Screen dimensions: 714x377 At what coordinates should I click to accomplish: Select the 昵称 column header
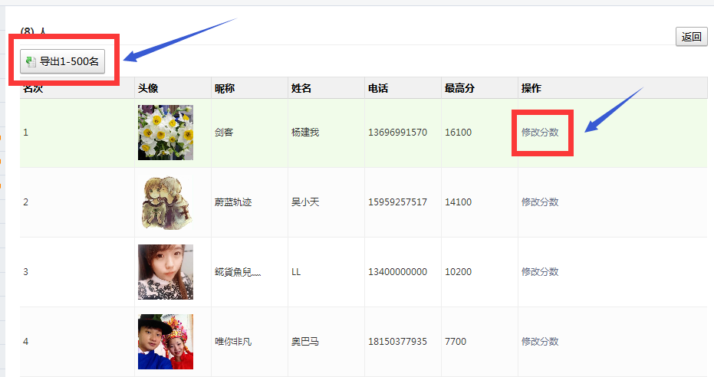click(x=225, y=89)
